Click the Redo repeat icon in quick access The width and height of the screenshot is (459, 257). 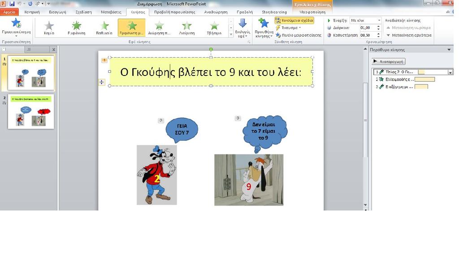pos(30,4)
